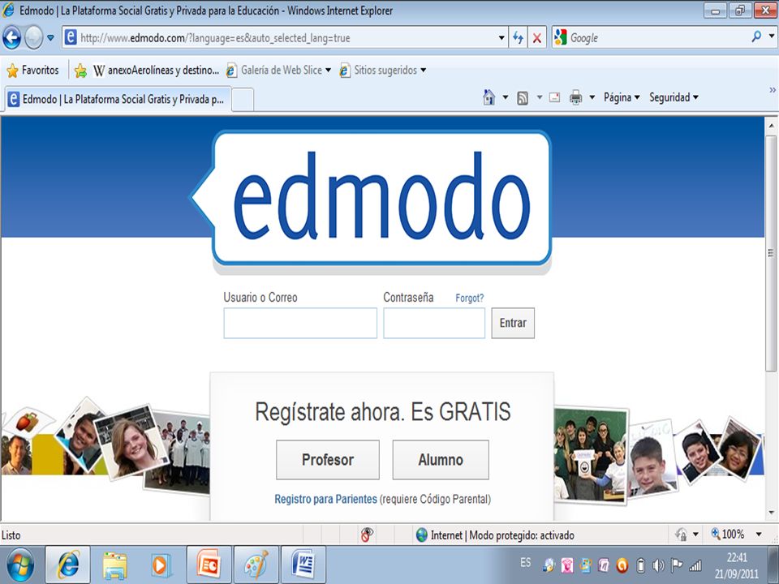This screenshot has width=779, height=584.
Task: Expand the command bar overflow chevron
Action: tap(772, 90)
